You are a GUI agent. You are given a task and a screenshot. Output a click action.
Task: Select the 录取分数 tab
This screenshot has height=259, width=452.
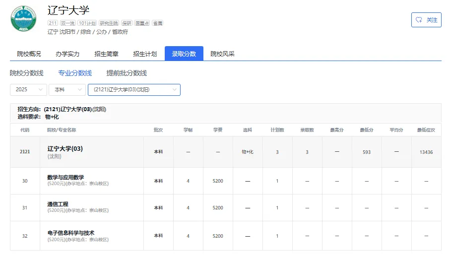184,54
